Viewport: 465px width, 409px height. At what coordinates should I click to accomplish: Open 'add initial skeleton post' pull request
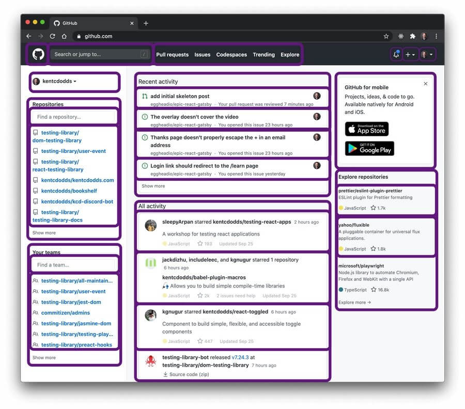point(180,97)
